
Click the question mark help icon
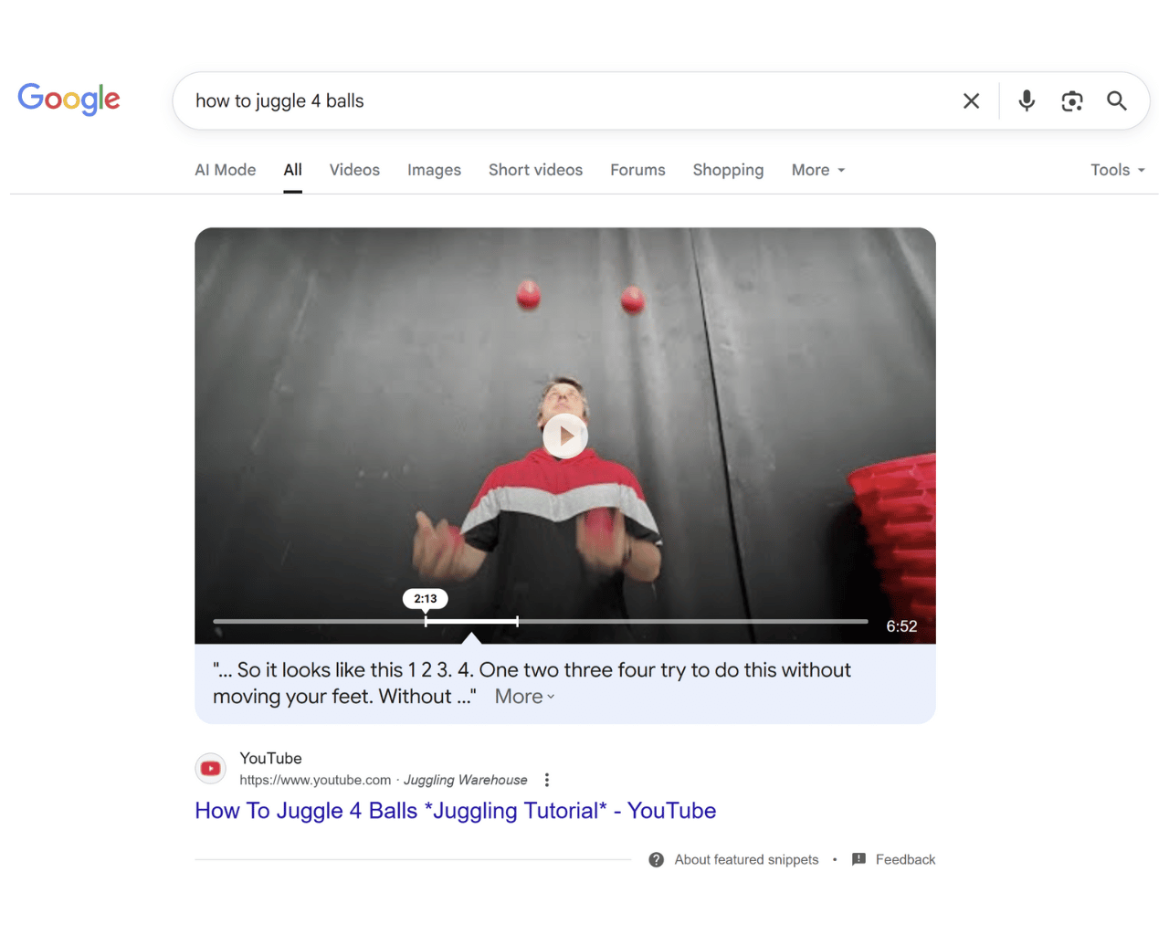click(x=656, y=859)
